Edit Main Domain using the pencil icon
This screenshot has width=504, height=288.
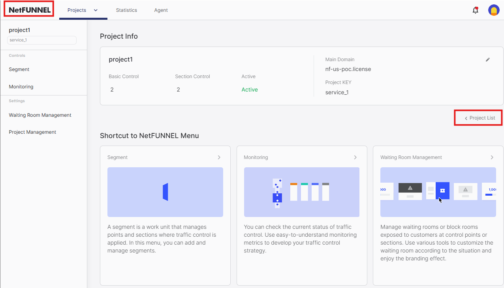coord(488,59)
